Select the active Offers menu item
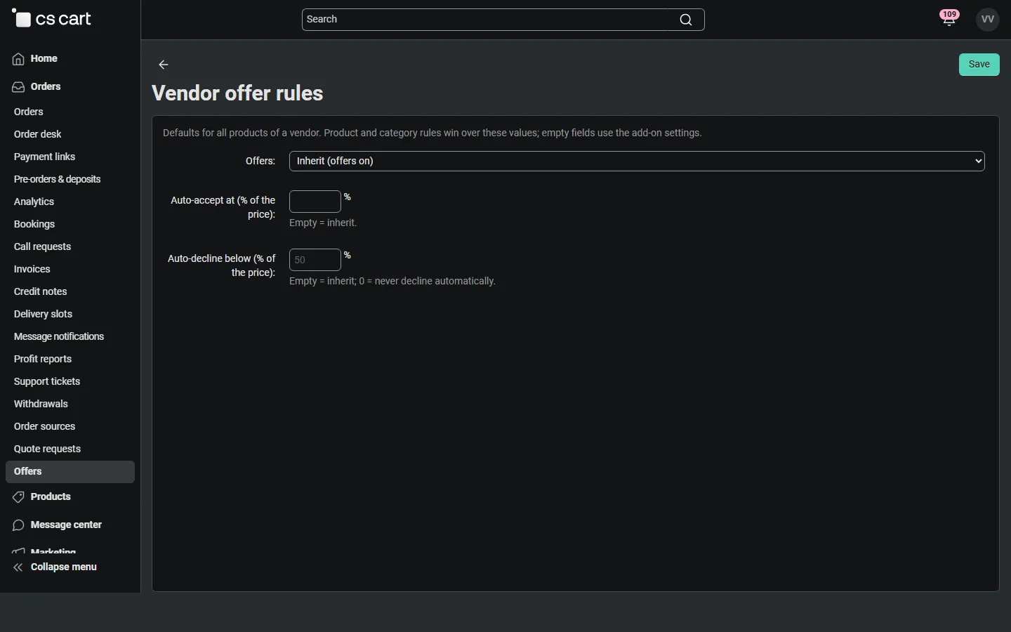Image resolution: width=1011 pixels, height=632 pixels. [x=70, y=472]
